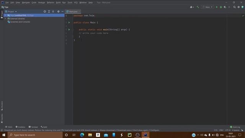This screenshot has height=138, width=245.
Task: Fold the main method via gutter marker
Action: click(x=73, y=30)
